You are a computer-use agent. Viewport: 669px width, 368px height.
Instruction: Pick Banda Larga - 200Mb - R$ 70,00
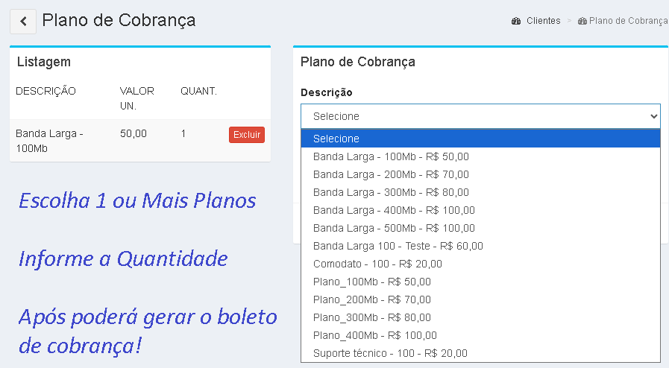coord(391,174)
